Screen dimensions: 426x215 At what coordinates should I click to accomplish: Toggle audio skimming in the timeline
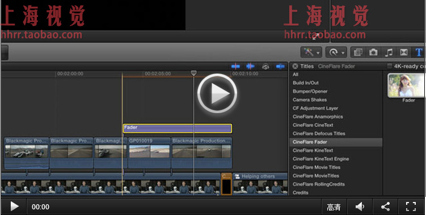pos(250,66)
